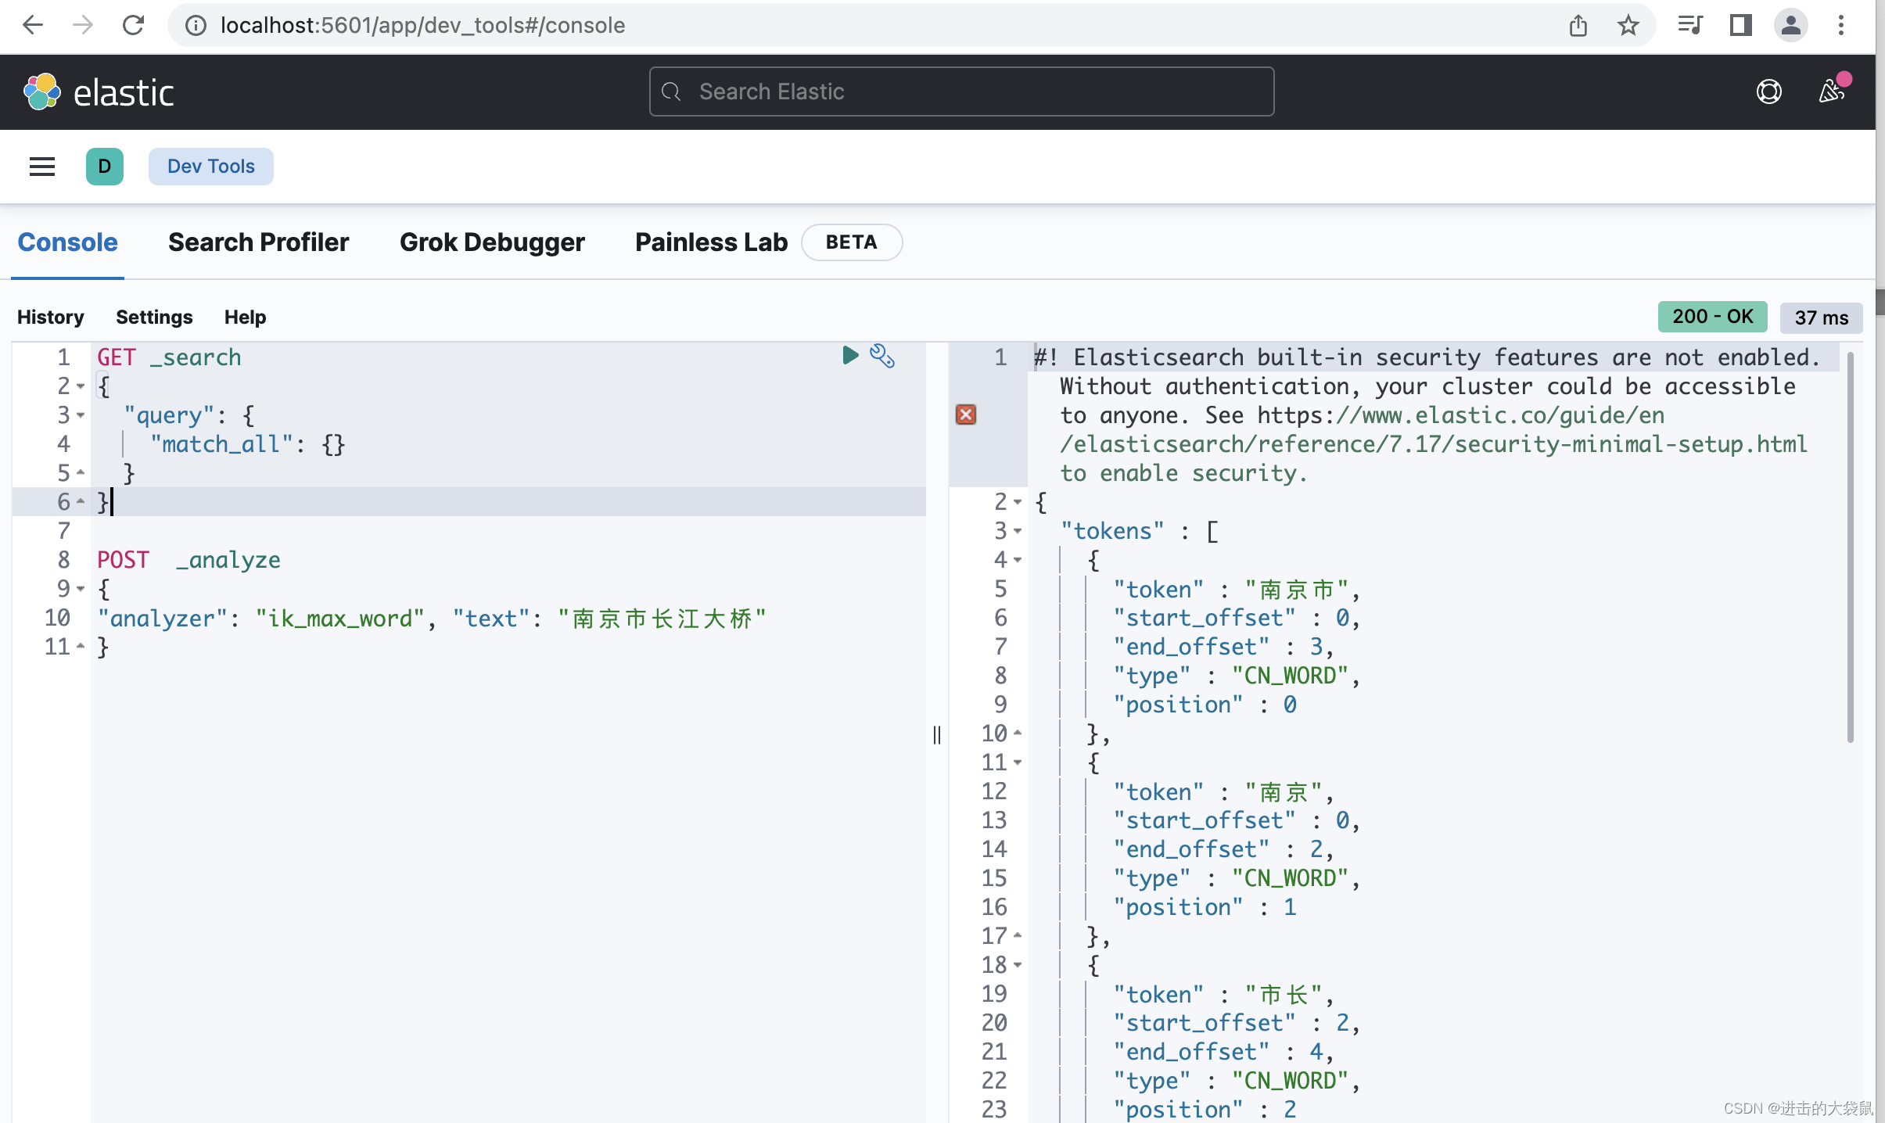Switch to the Console tab
The height and width of the screenshot is (1123, 1885).
click(67, 242)
